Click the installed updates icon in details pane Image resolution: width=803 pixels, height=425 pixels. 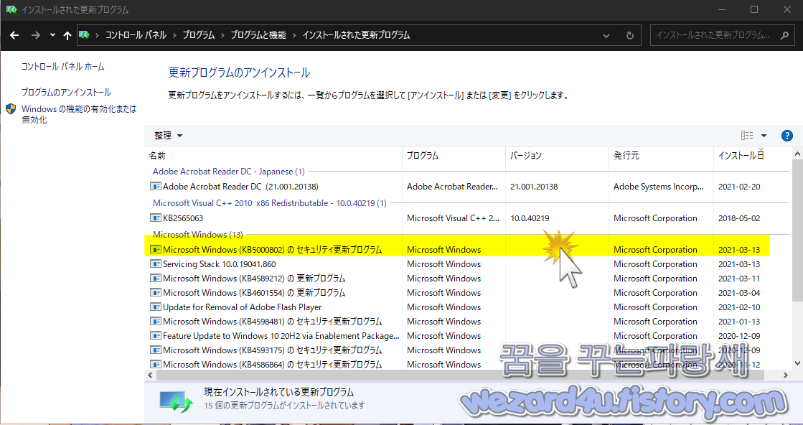click(x=175, y=401)
